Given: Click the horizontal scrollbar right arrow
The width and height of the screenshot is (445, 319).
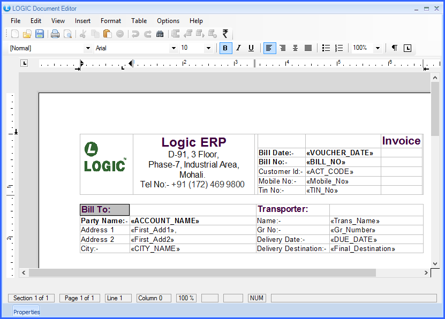Looking at the screenshot, I should coord(426,273).
